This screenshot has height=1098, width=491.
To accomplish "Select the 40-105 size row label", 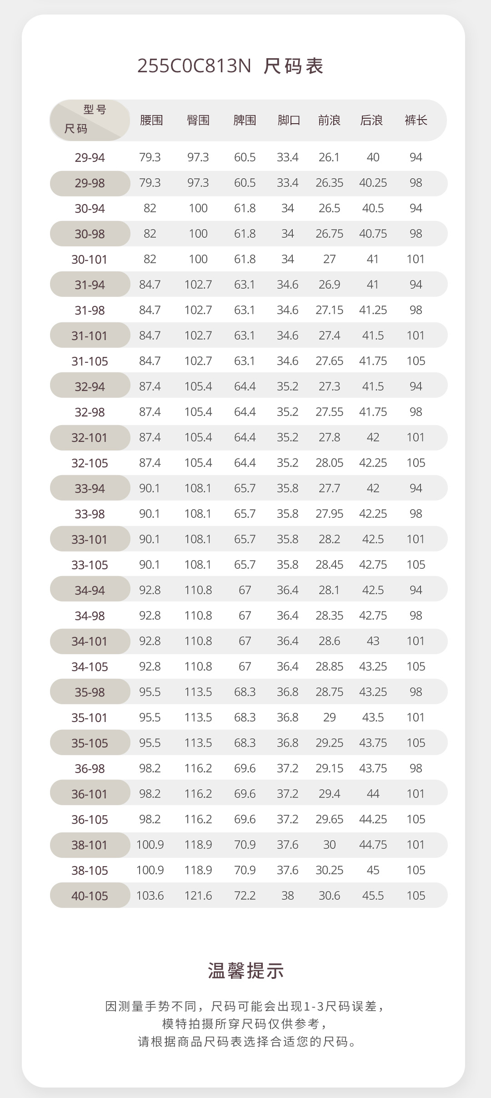I will click(x=90, y=896).
